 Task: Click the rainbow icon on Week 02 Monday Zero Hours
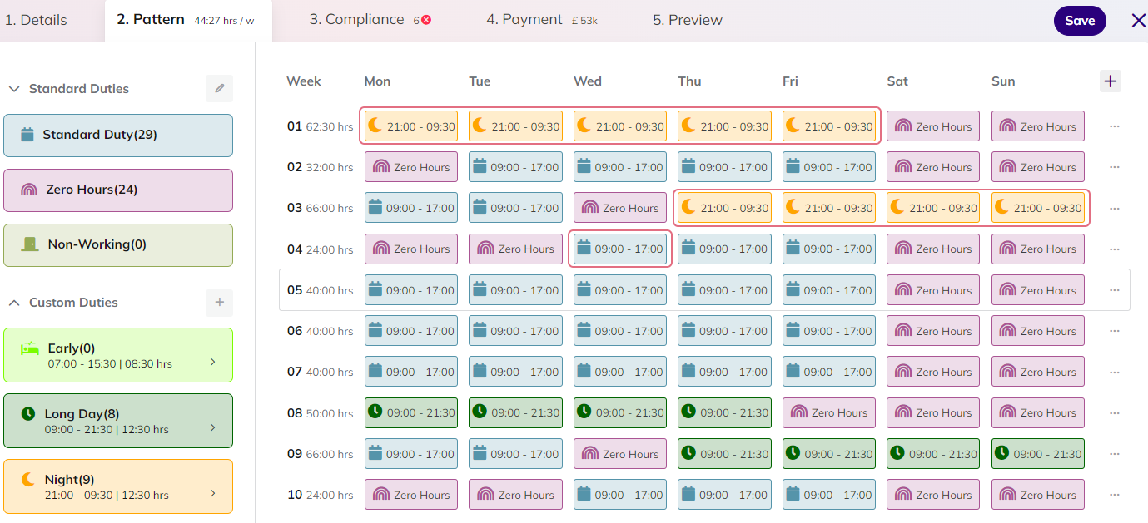(380, 166)
